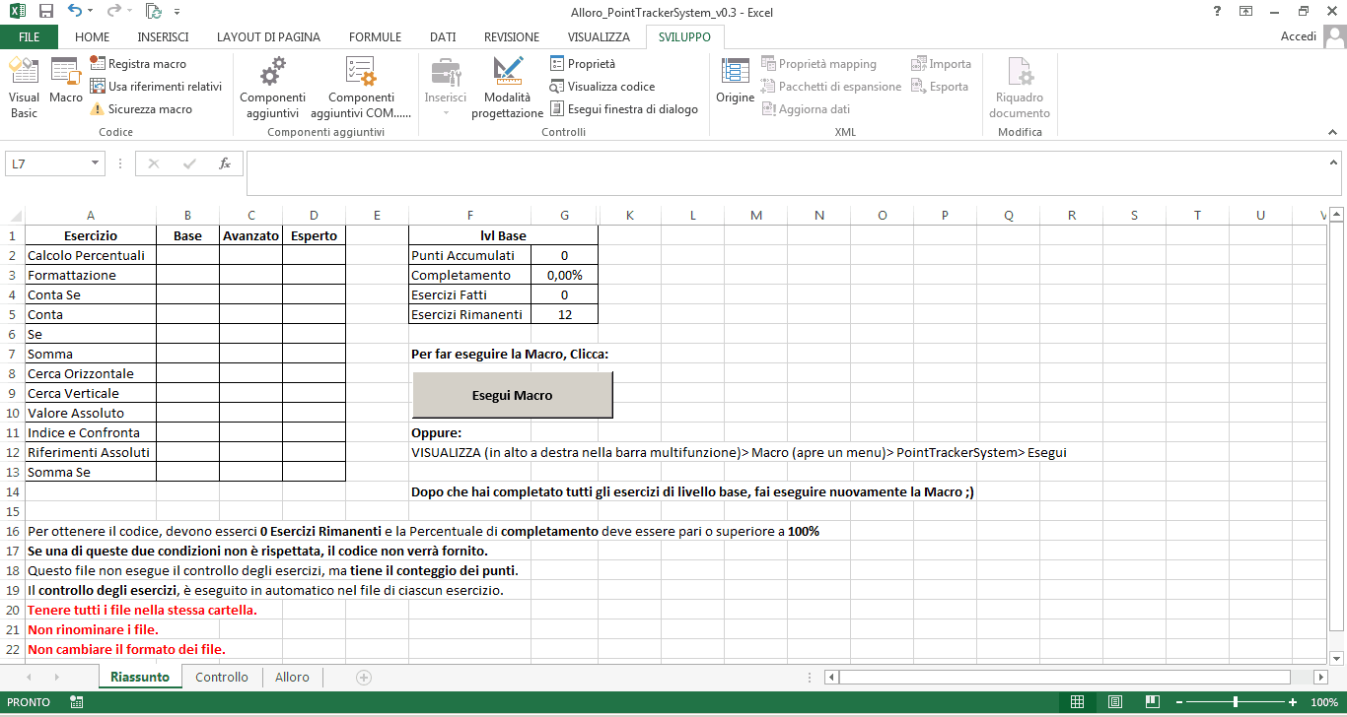
Task: Open Componenti aggiuntivi COM dialog
Action: pyautogui.click(x=361, y=87)
